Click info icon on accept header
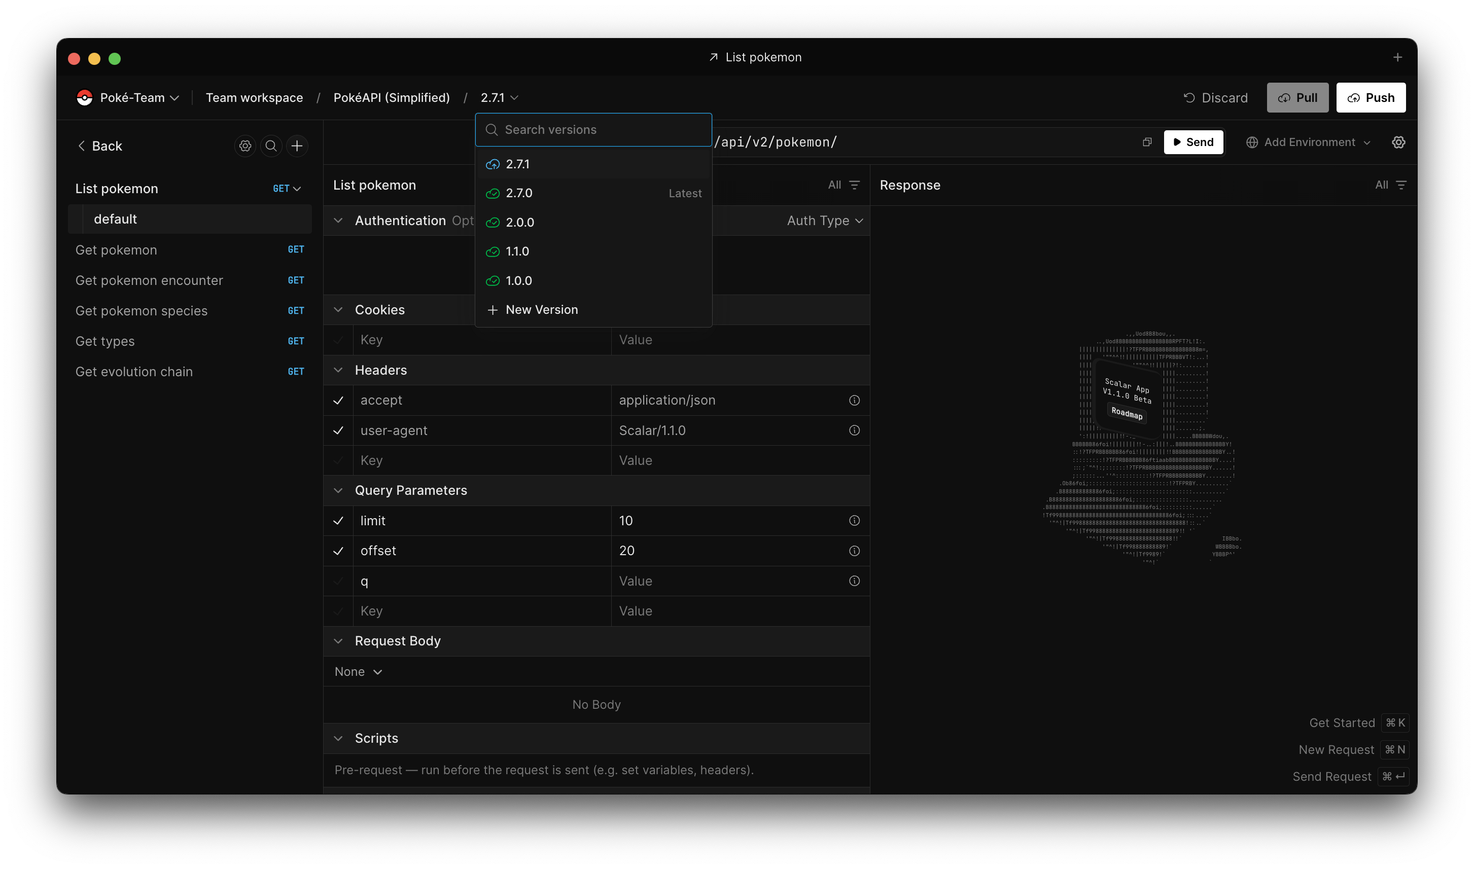 click(854, 401)
